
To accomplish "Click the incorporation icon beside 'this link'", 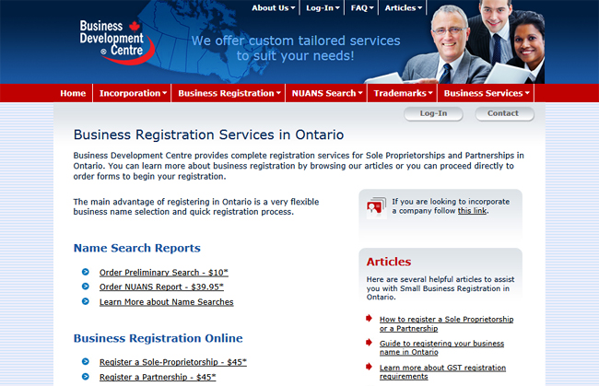I will point(375,206).
